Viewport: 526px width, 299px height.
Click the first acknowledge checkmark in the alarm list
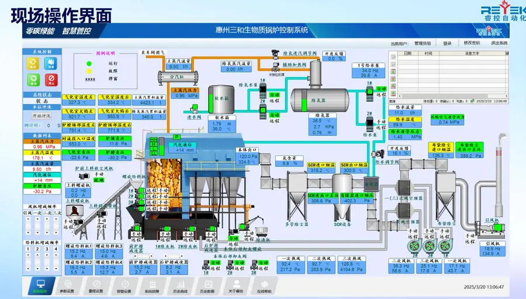[x=393, y=57]
